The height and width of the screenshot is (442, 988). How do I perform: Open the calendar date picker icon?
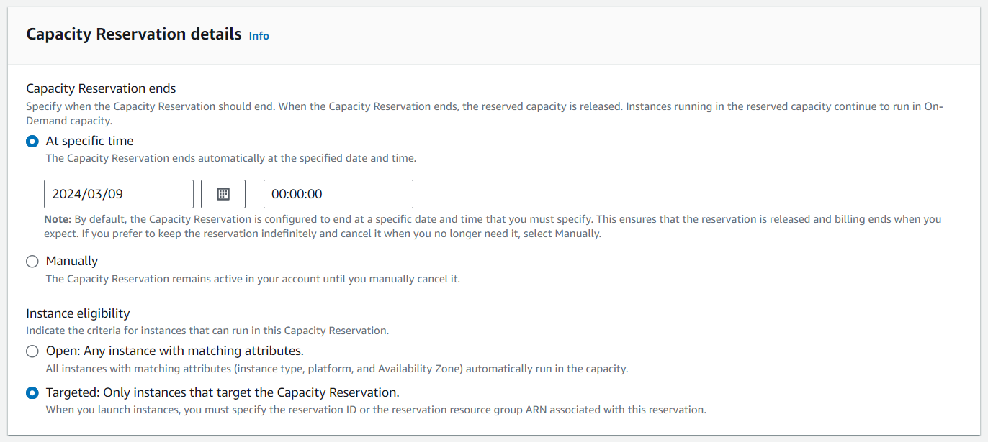tap(223, 194)
